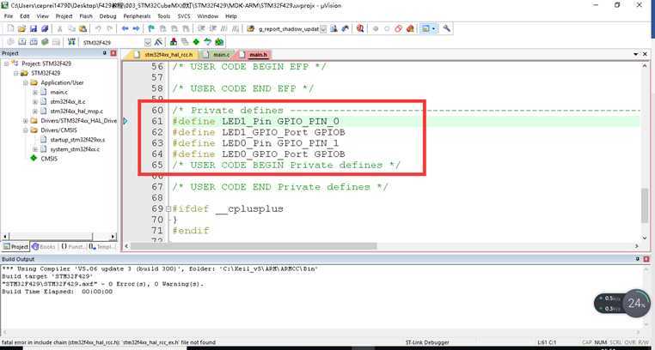Viewport: 655px width, 350px height.
Task: Close the Project pane
Action: point(113,53)
